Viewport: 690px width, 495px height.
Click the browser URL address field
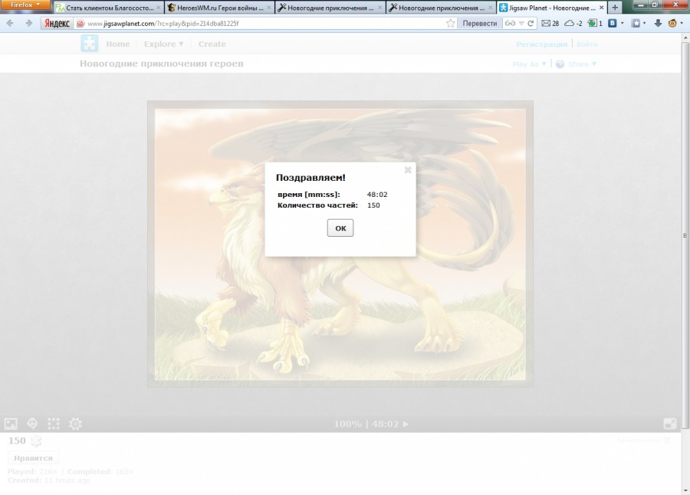tap(261, 23)
